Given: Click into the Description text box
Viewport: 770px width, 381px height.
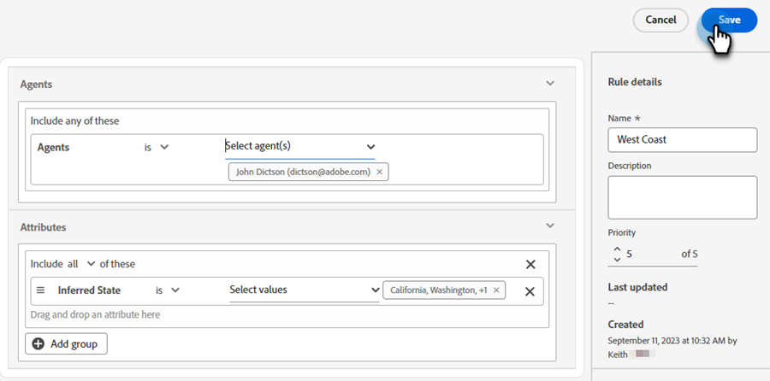Looking at the screenshot, I should tap(682, 197).
